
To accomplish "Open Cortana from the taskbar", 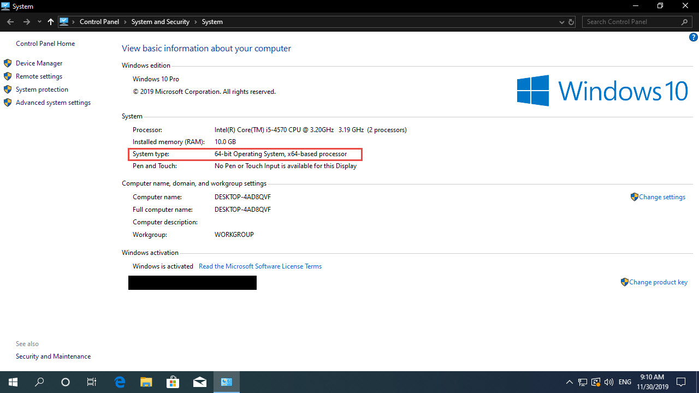I will coord(66,382).
